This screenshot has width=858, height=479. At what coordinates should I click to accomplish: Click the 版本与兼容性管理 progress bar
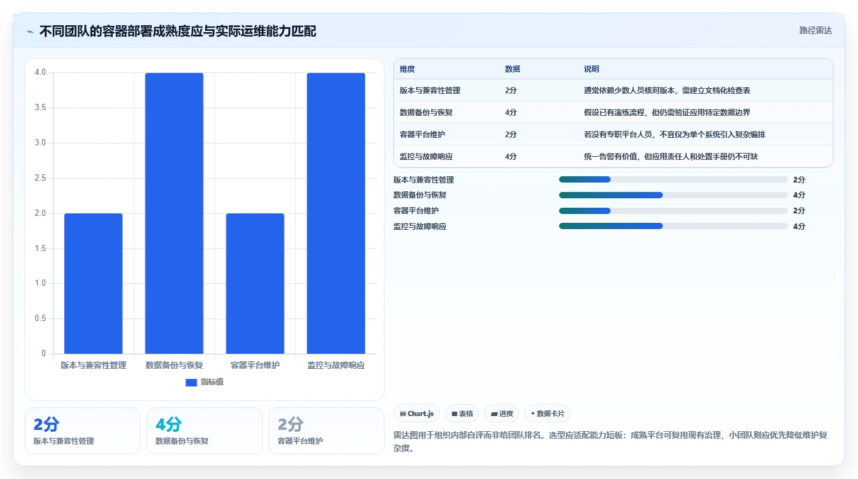tap(674, 179)
